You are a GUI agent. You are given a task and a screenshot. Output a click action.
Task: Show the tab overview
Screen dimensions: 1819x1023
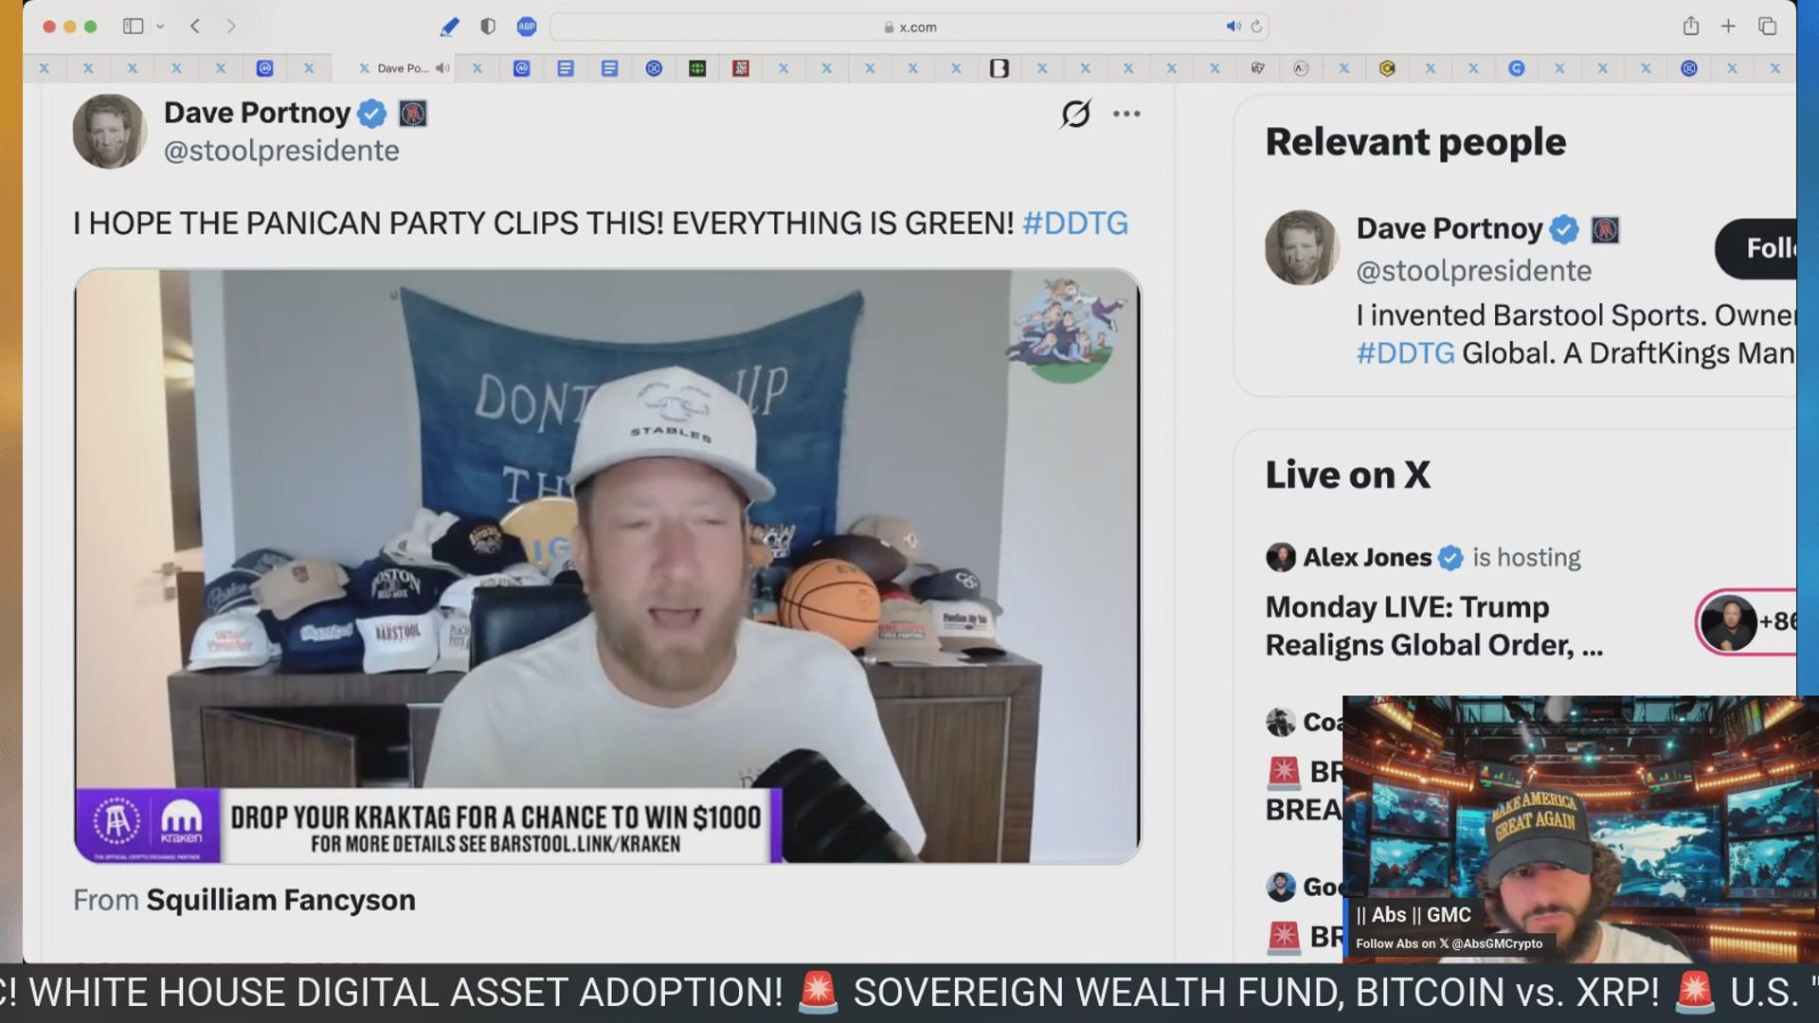tap(1767, 27)
